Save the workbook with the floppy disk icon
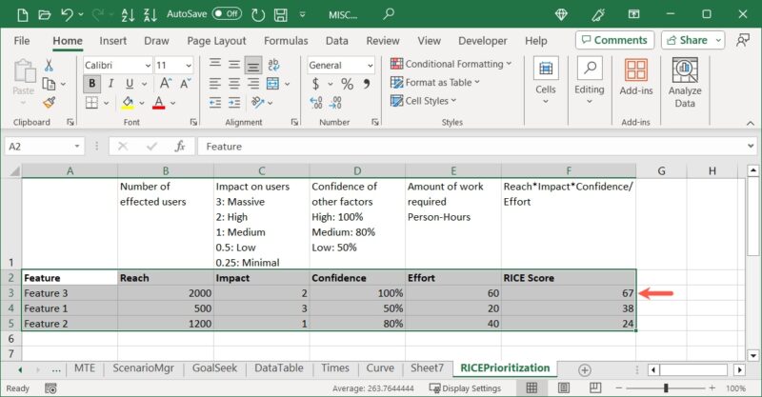Viewport: 762px width, 397px height. pos(280,14)
